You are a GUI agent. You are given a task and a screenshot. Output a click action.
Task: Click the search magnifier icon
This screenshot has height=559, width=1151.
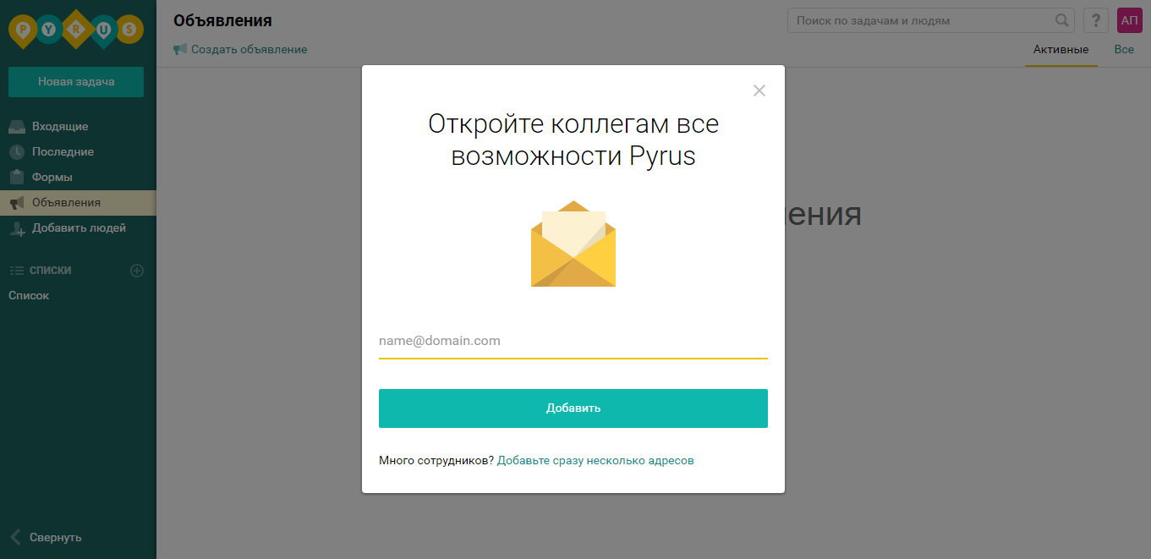pos(1061,19)
